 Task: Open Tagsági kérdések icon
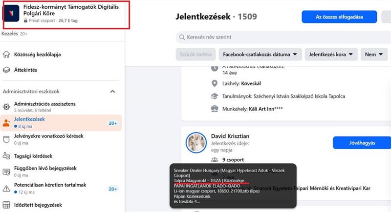[x=6, y=156]
